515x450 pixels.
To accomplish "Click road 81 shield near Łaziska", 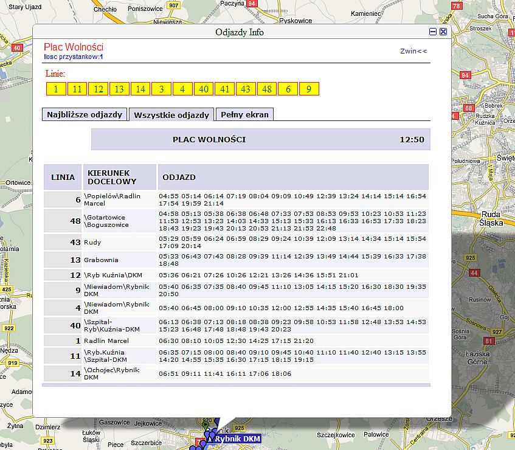I will [x=489, y=341].
